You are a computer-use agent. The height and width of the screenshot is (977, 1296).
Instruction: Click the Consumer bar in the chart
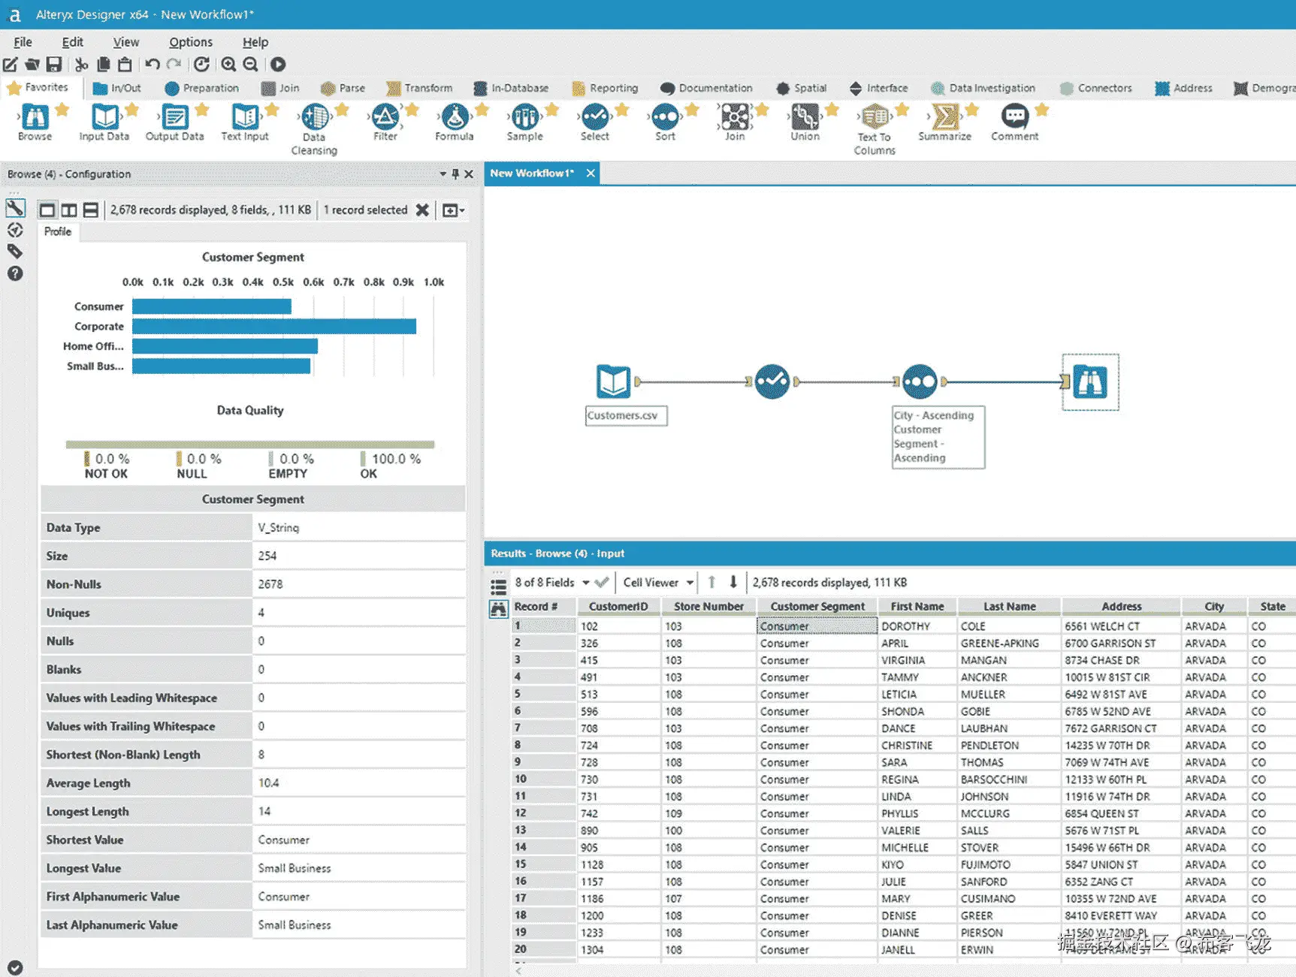[x=212, y=306]
